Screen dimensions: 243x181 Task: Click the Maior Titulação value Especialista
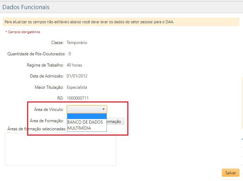[x=77, y=87]
